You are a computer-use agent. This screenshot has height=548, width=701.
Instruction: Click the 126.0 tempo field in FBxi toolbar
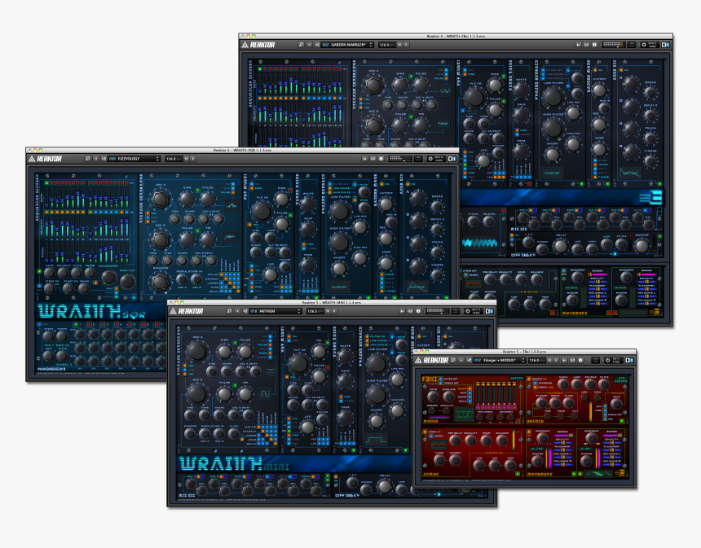(537, 360)
